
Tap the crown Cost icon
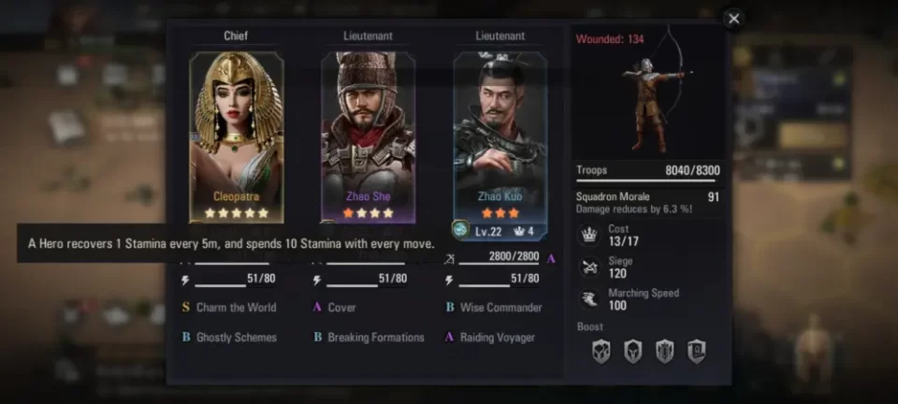pos(588,235)
